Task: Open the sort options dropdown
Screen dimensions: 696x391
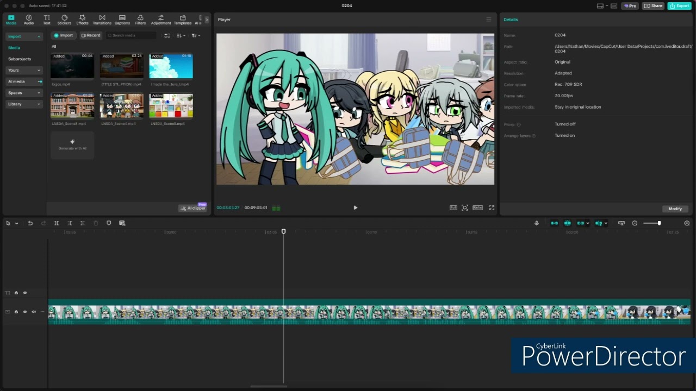Action: coord(181,35)
